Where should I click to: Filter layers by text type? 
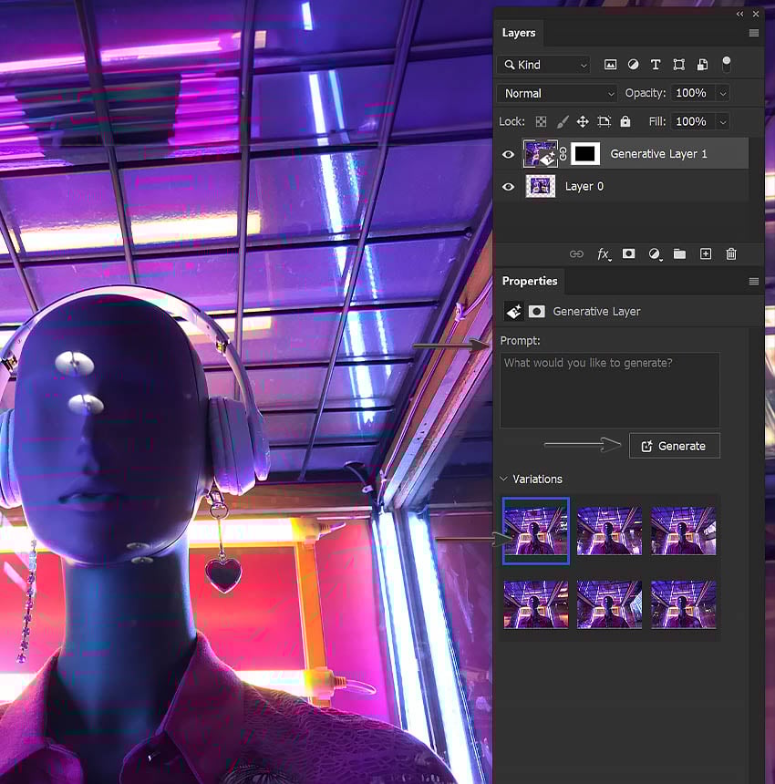point(655,65)
